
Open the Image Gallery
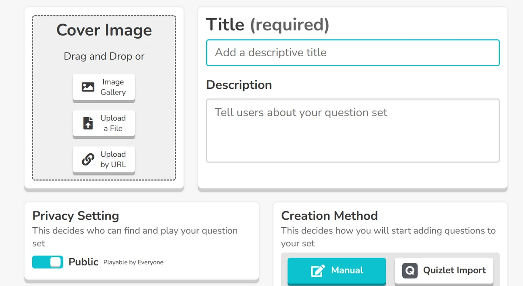[x=104, y=87]
